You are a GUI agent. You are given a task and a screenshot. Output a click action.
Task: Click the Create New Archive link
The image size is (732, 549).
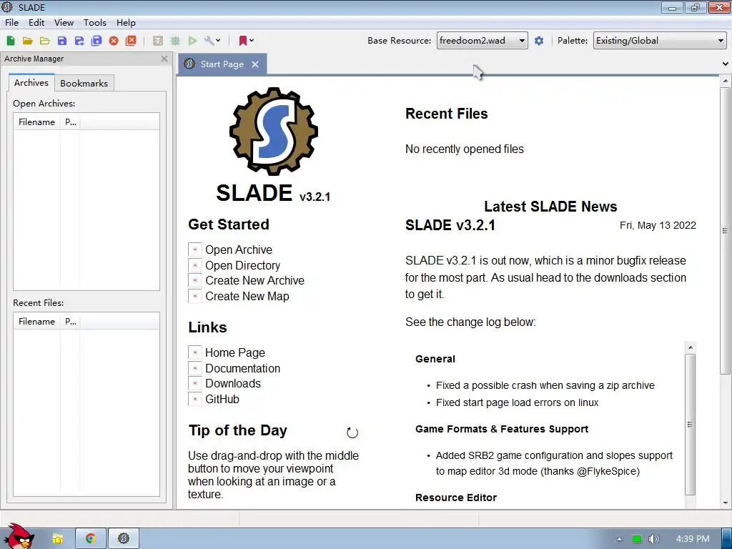(255, 280)
